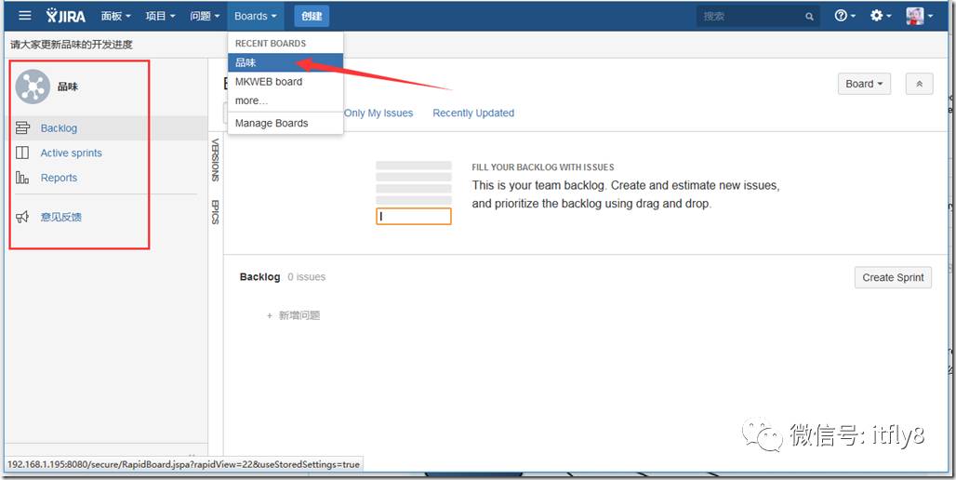Click the Backlog section heading
Image resolution: width=956 pixels, height=480 pixels.
[x=259, y=277]
